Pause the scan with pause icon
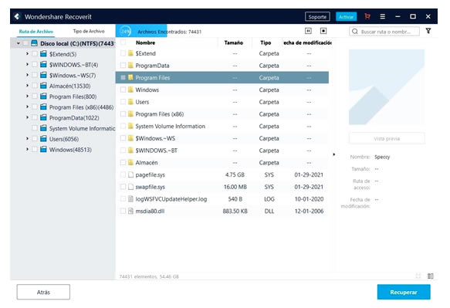 [308, 31]
